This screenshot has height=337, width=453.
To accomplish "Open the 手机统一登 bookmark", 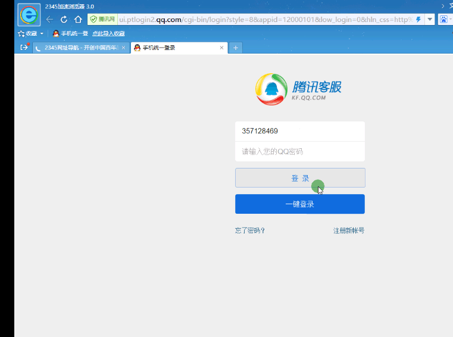I will tap(70, 33).
